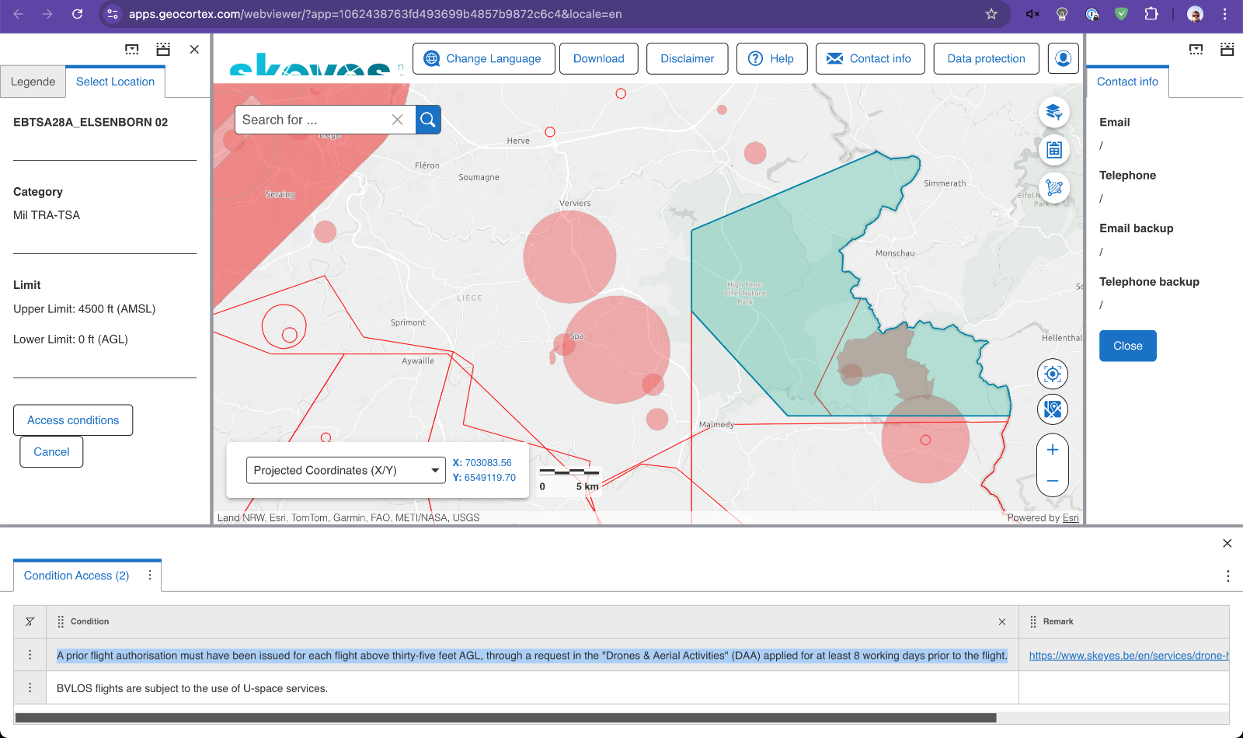The height and width of the screenshot is (738, 1243).
Task: Open Projected Coordinates dropdown
Action: [x=345, y=470]
